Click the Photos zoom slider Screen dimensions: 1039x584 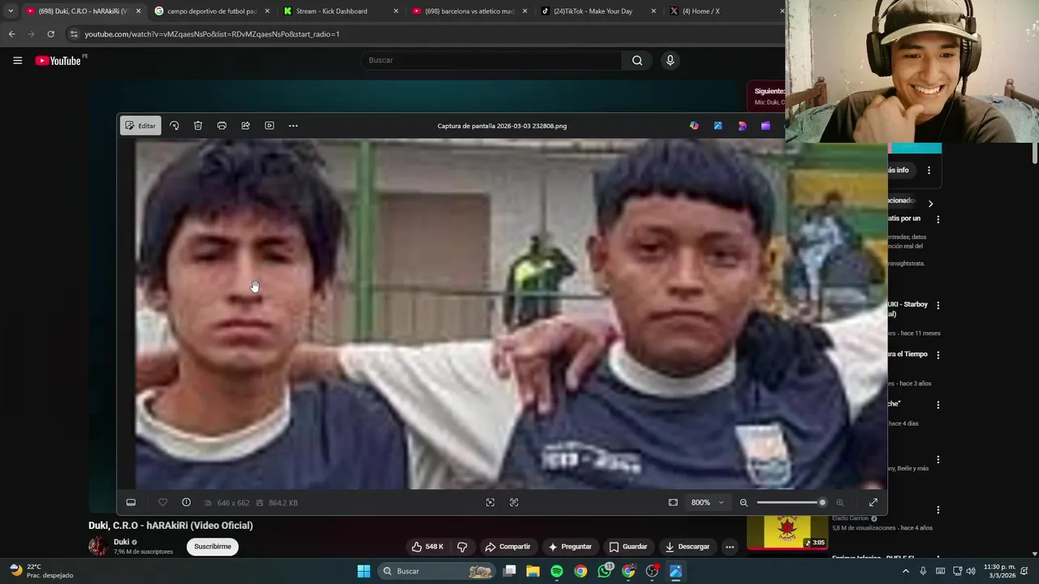point(791,503)
